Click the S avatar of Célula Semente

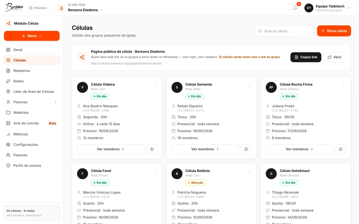177,87
